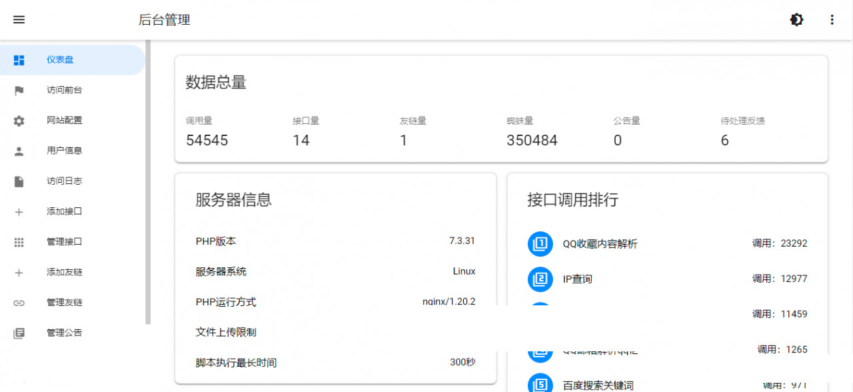Viewport: 853px width, 392px height.
Task: Click the 文件上传限制 row label
Action: (x=226, y=332)
